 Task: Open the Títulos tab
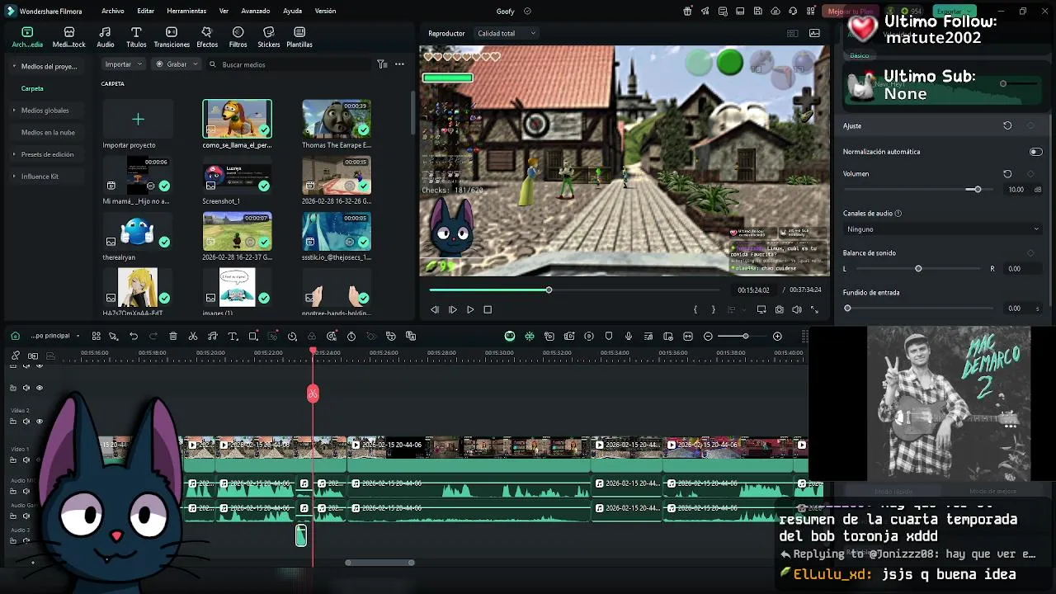click(x=136, y=37)
